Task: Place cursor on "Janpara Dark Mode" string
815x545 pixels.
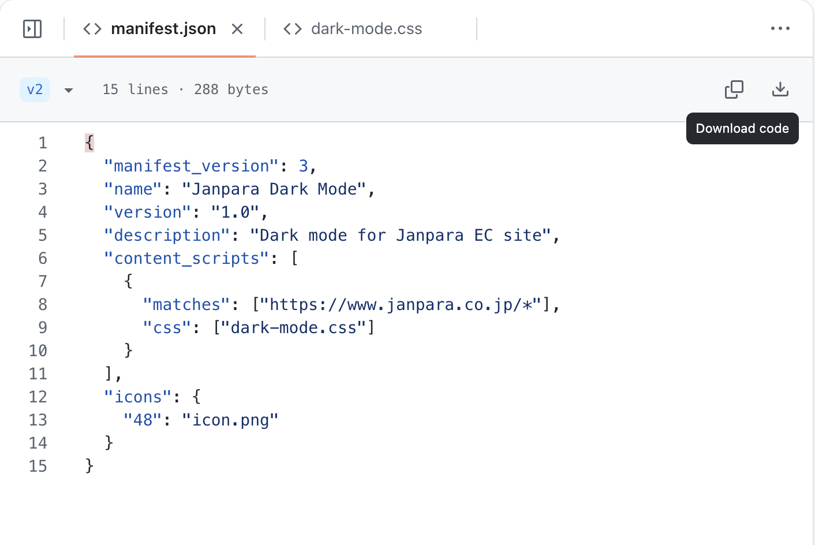Action: pyautogui.click(x=274, y=189)
